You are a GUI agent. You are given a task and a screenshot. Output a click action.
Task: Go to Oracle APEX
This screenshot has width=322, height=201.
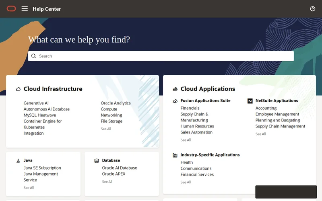114,174
